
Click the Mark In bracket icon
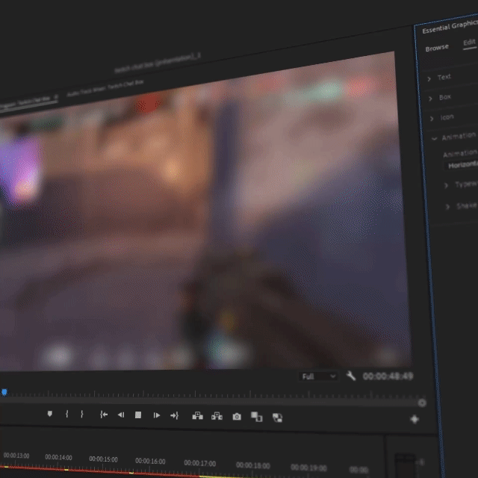[x=67, y=414]
